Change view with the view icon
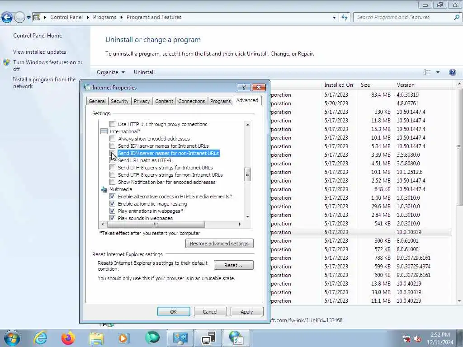The image size is (463, 347). click(x=427, y=72)
